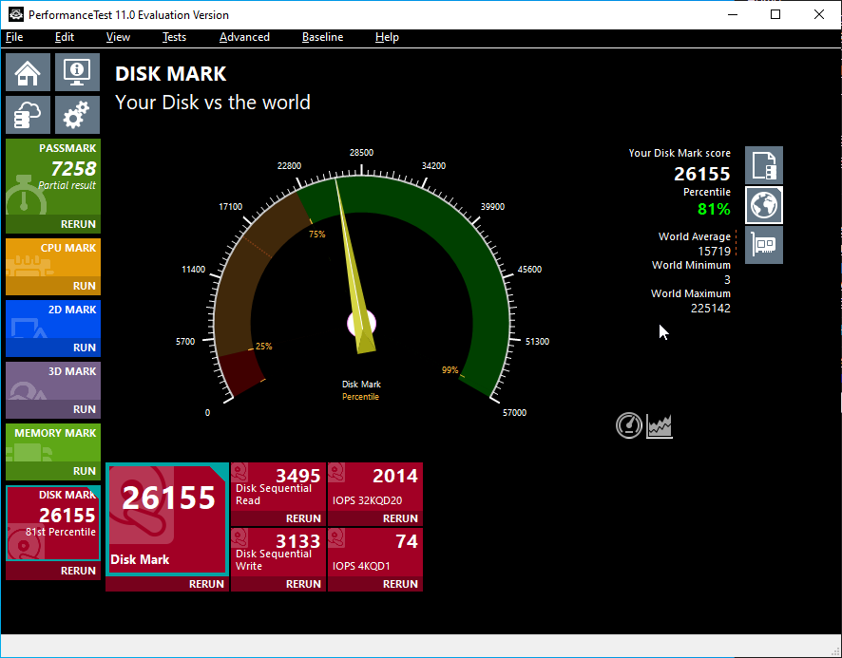Click the save results document icon
The width and height of the screenshot is (842, 658).
coord(764,165)
